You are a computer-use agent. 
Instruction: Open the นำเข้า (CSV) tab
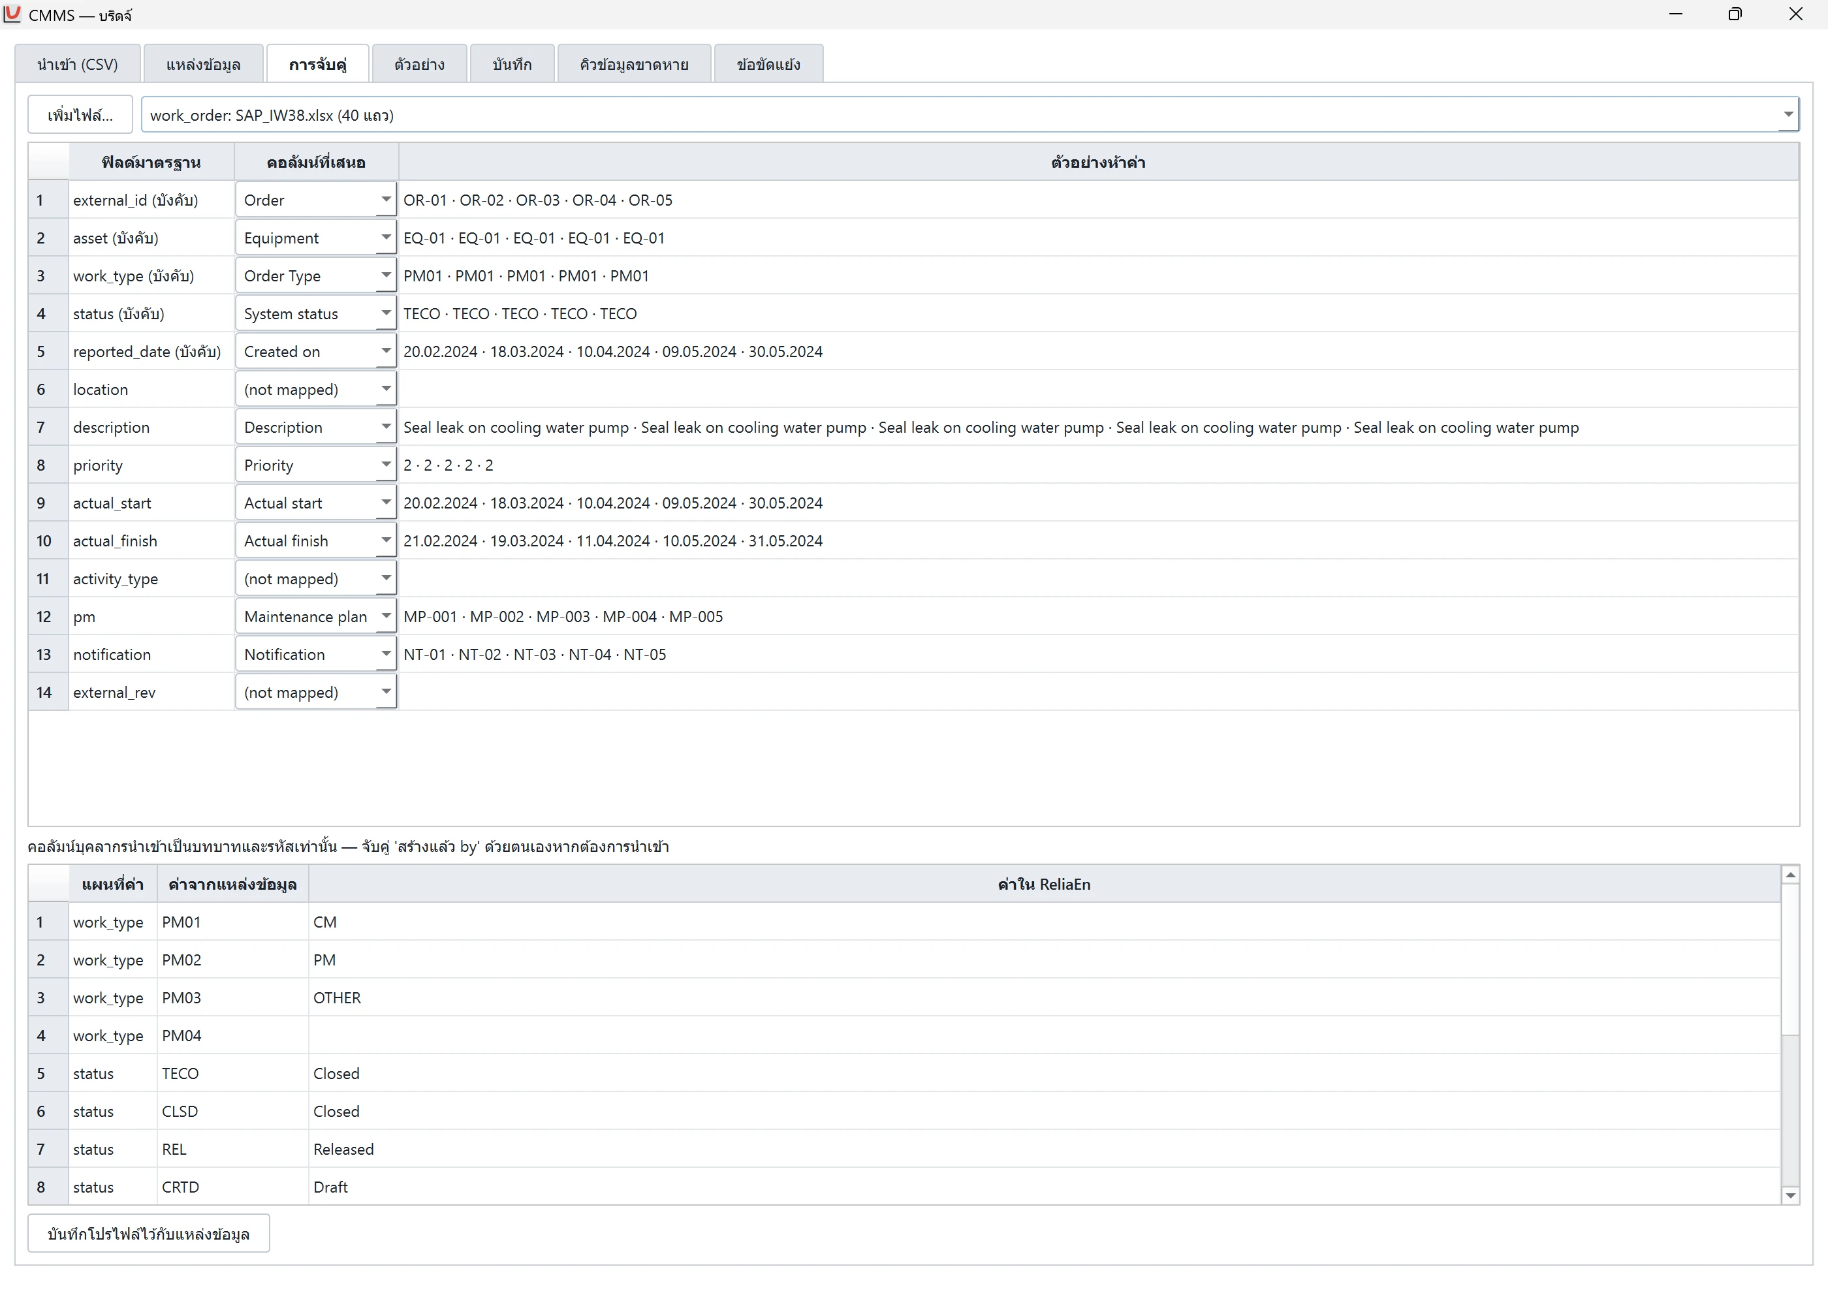click(x=78, y=64)
